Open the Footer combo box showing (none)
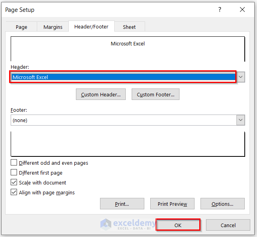This screenshot has width=257, height=237. pyautogui.click(x=123, y=120)
